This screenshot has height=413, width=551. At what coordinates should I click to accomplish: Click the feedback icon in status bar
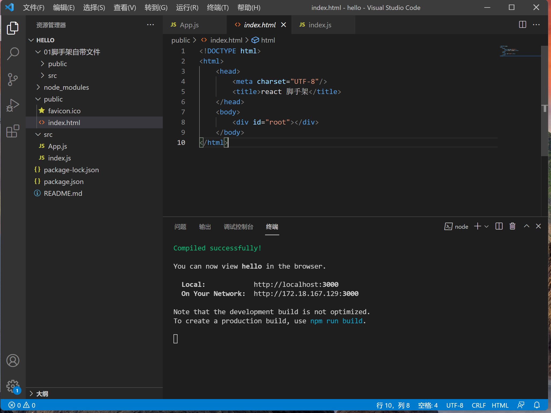click(521, 405)
